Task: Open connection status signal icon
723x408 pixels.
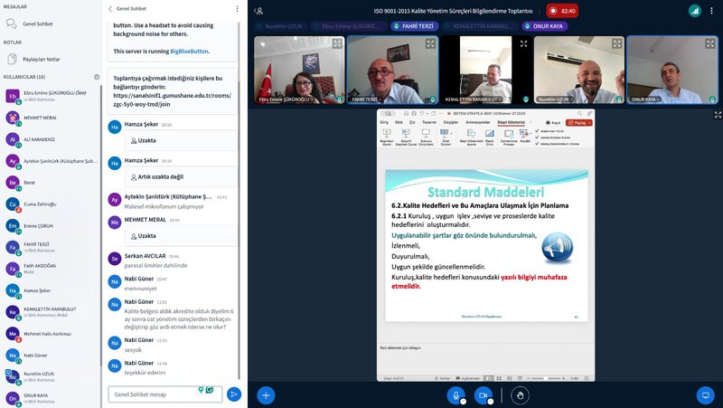Action: point(694,11)
